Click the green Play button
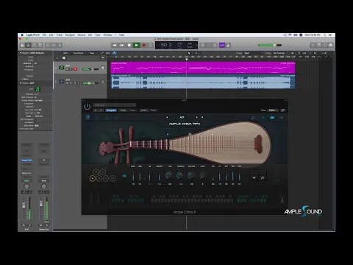 (136, 45)
